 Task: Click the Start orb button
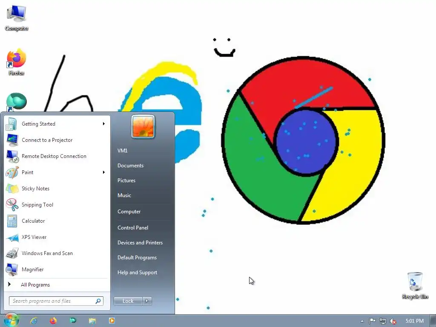click(x=11, y=320)
